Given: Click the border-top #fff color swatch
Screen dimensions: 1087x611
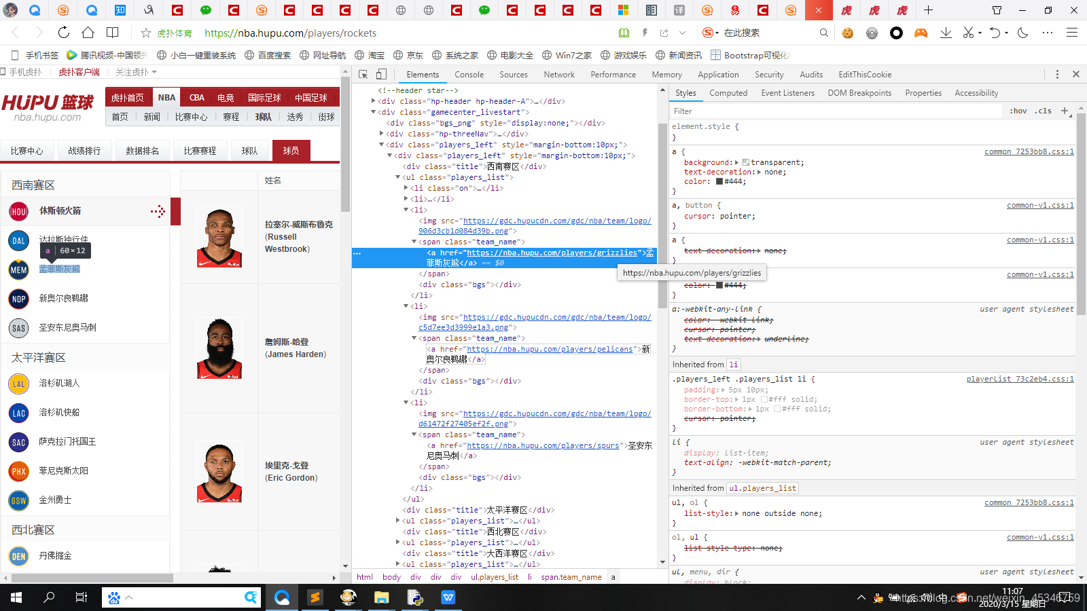Looking at the screenshot, I should click(x=764, y=399).
